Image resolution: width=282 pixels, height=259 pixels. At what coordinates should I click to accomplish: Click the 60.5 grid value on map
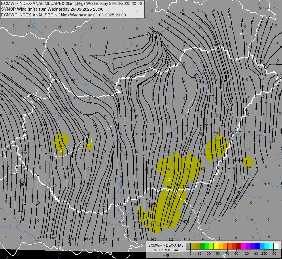click(120, 222)
